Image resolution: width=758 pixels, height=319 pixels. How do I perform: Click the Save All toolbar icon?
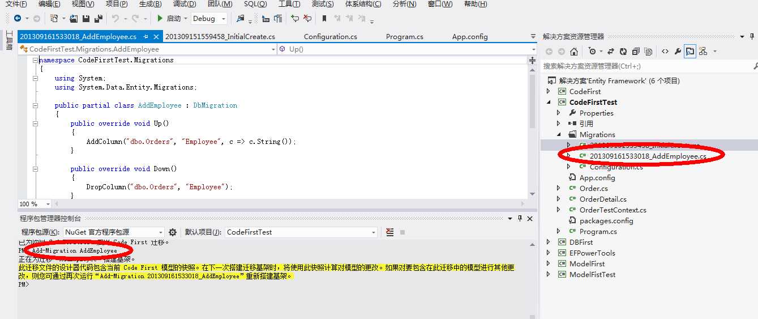pos(99,18)
